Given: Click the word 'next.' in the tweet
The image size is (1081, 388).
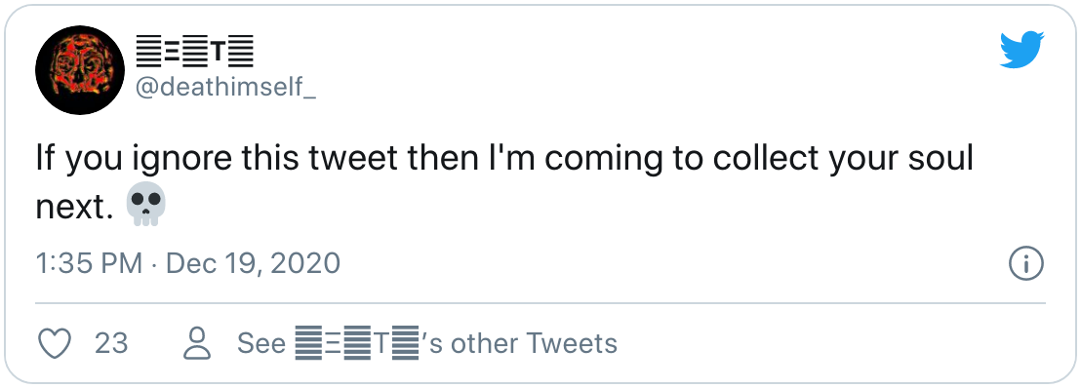Looking at the screenshot, I should pyautogui.click(x=74, y=207).
